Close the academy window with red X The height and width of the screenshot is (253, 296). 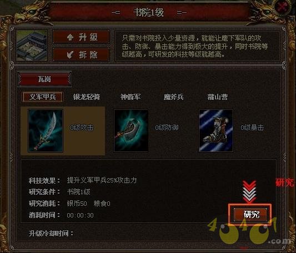[283, 7]
